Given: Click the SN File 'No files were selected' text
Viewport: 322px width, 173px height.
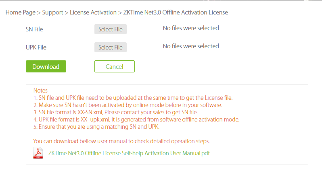Looking at the screenshot, I should [190, 28].
